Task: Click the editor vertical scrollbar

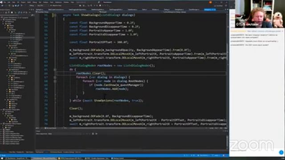Action: (228, 70)
